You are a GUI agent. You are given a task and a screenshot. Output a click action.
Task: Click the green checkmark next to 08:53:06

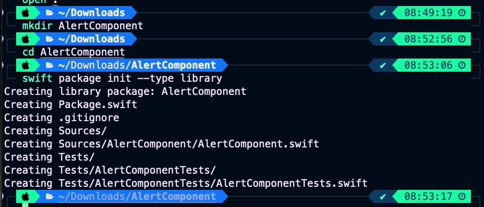point(383,65)
